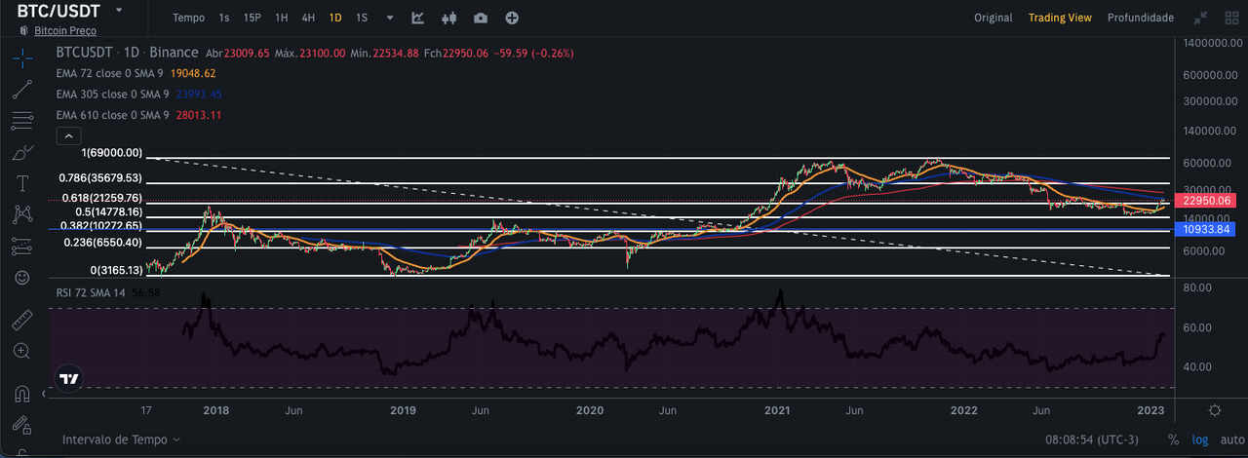The height and width of the screenshot is (458, 1248).
Task: Click the 0.236(6550.40) Fibonacci level label
Action: [x=103, y=243]
